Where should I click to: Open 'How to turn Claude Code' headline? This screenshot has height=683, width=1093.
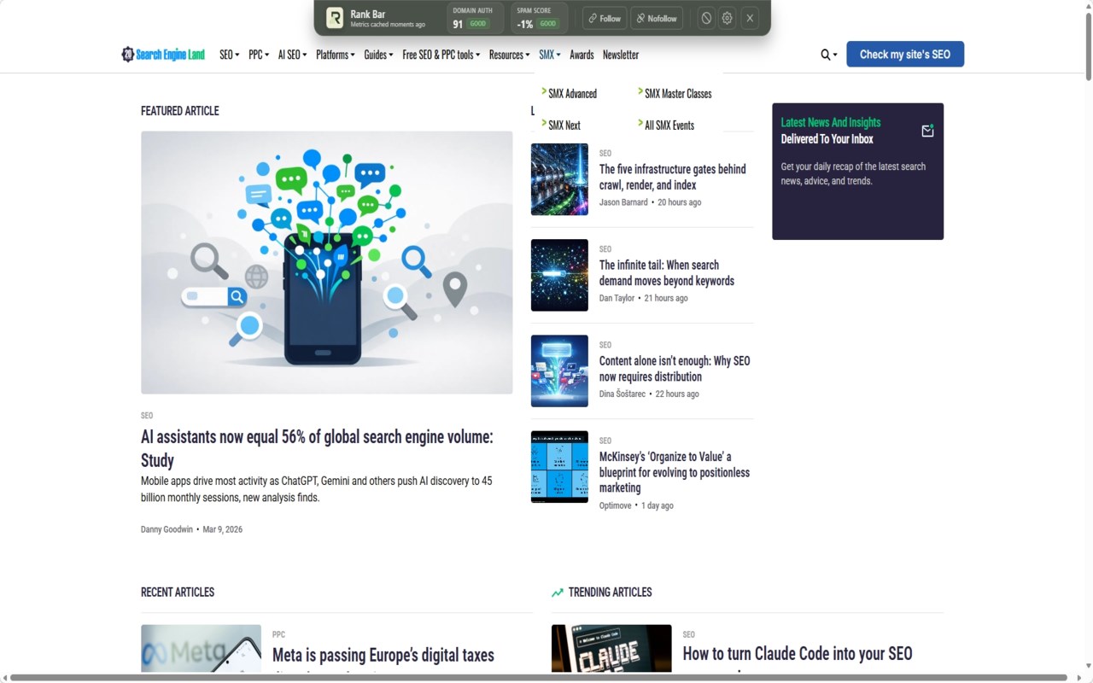pyautogui.click(x=798, y=654)
